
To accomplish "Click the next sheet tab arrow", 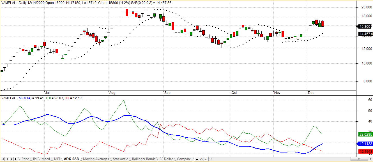I will pos(11,159).
